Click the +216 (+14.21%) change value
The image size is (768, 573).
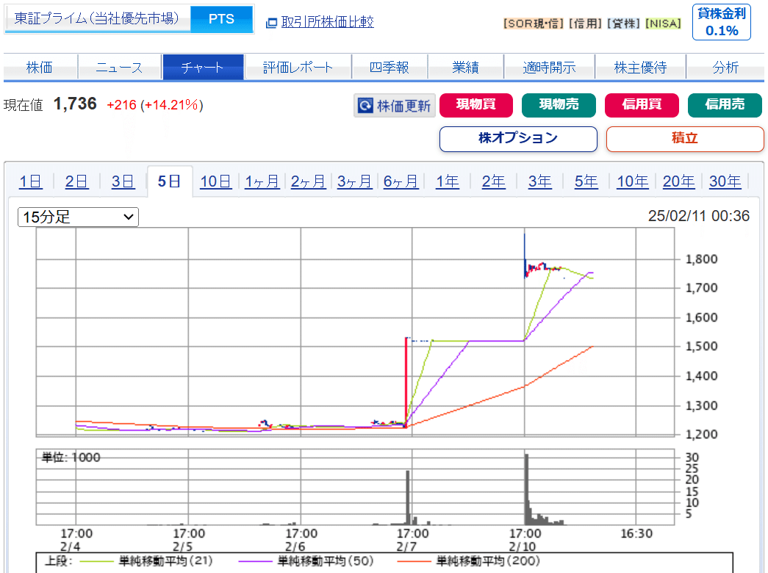tap(155, 105)
